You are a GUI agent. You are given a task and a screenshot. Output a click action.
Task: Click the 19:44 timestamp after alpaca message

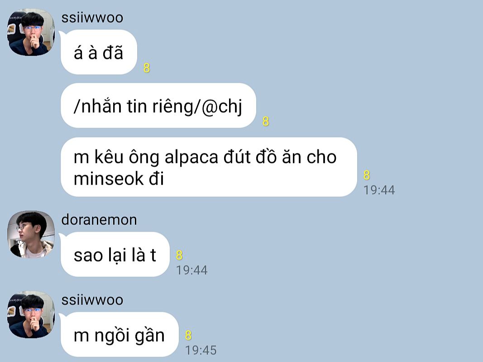tap(379, 190)
